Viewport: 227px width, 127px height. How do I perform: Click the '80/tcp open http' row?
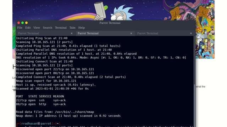pyautogui.click(x=41, y=104)
